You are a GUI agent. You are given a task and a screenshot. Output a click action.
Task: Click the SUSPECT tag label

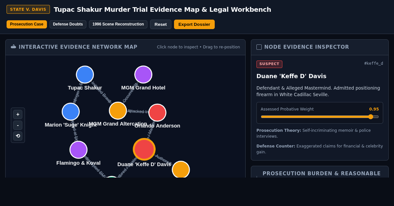[x=269, y=64]
